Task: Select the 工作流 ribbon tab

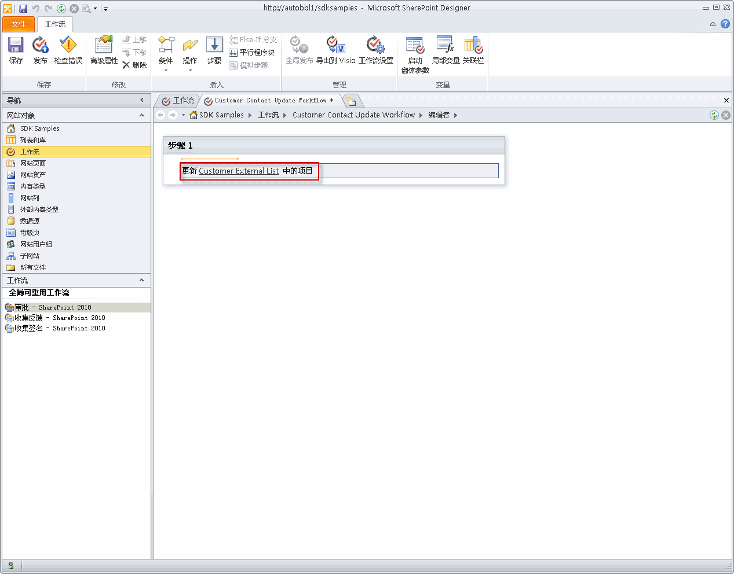Action: (55, 24)
